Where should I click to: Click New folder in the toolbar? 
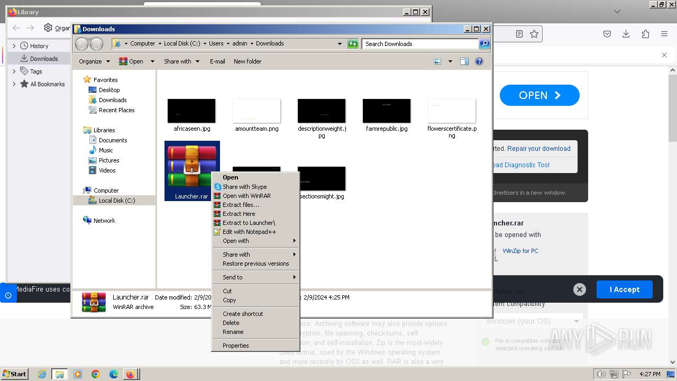click(248, 61)
